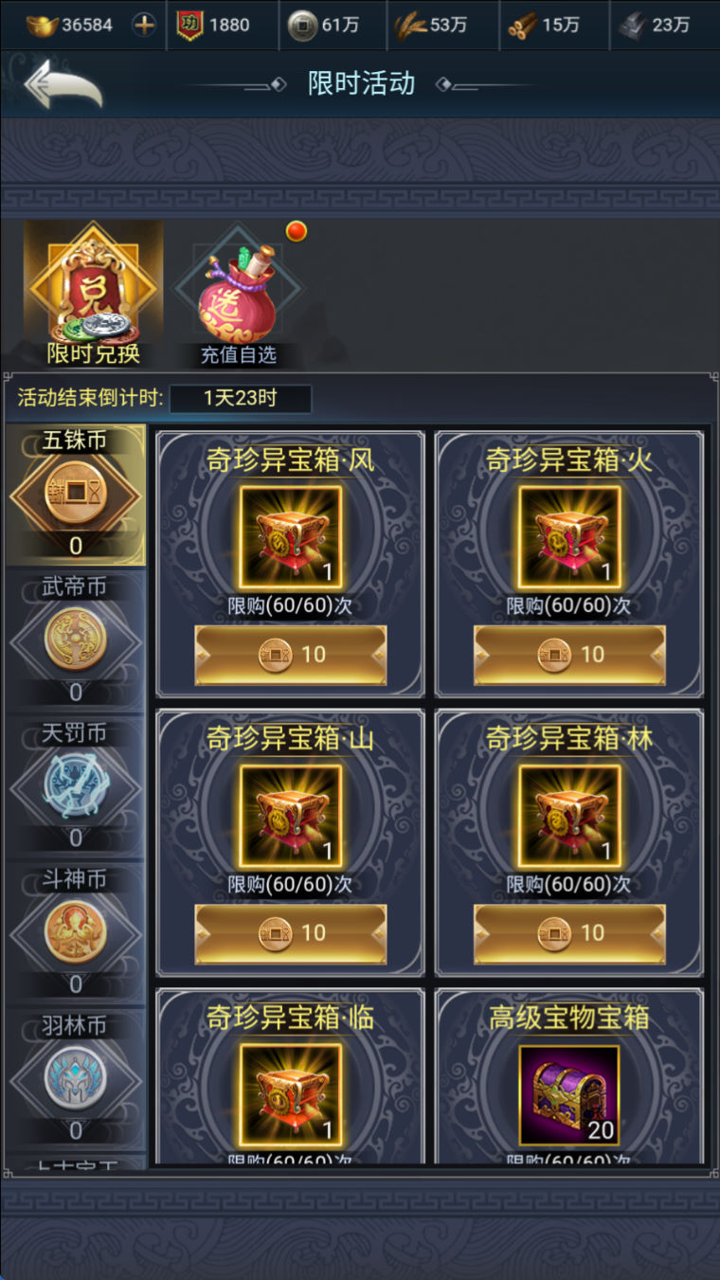Choose the 斗神币 currency tab
The image size is (720, 1280).
tap(76, 931)
